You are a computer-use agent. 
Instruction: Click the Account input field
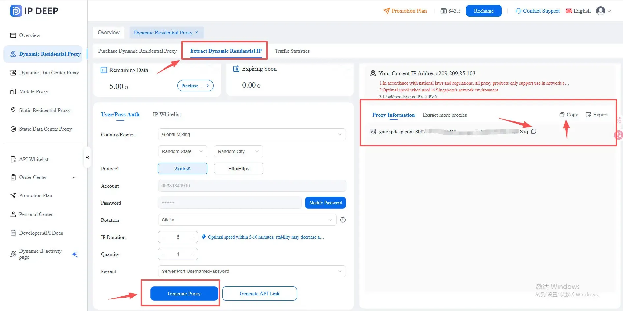click(252, 186)
